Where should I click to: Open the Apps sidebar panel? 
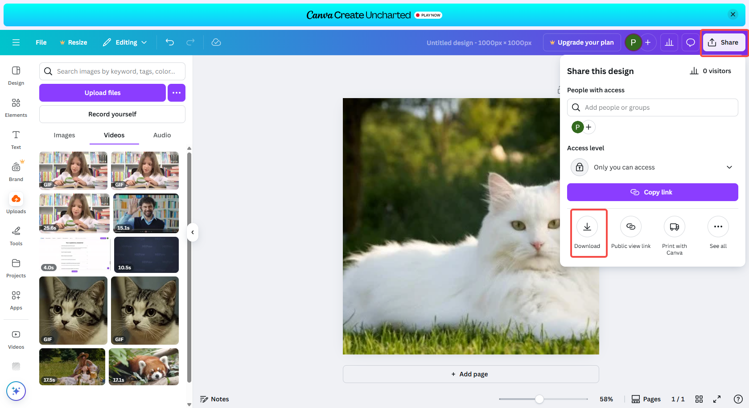point(16,301)
